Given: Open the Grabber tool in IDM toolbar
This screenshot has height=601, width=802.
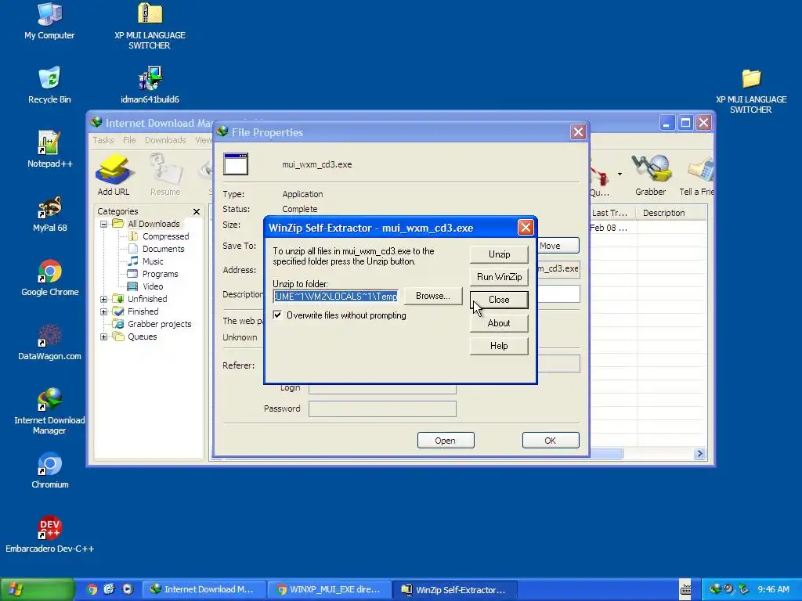Looking at the screenshot, I should (651, 175).
